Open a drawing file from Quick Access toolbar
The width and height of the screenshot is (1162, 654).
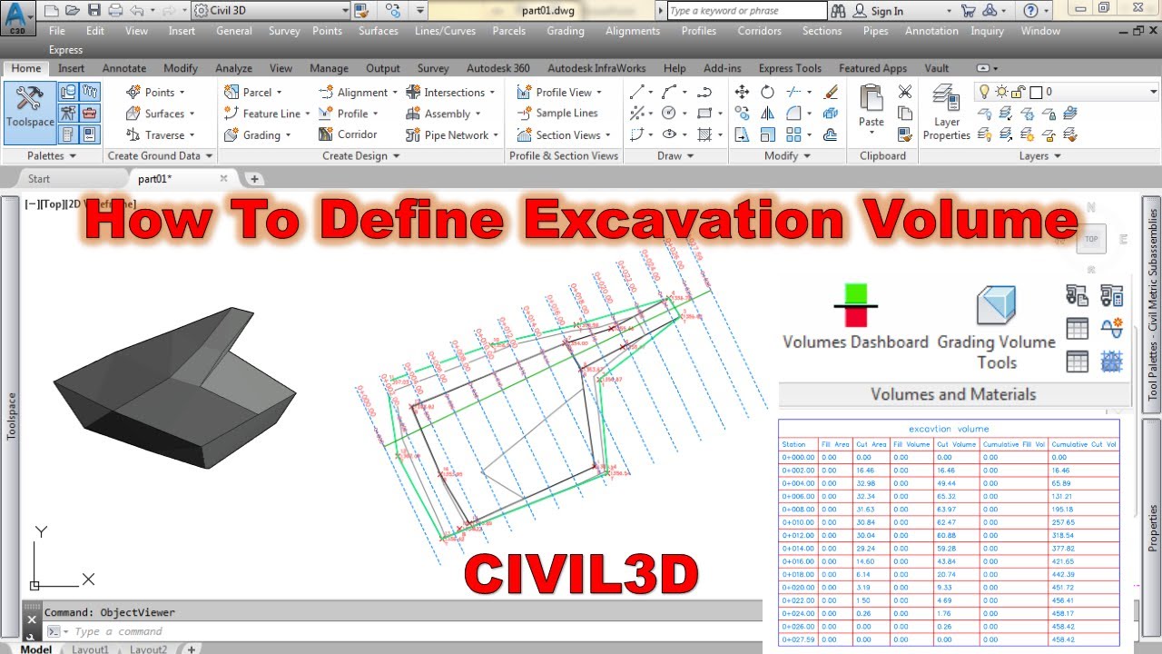74,11
